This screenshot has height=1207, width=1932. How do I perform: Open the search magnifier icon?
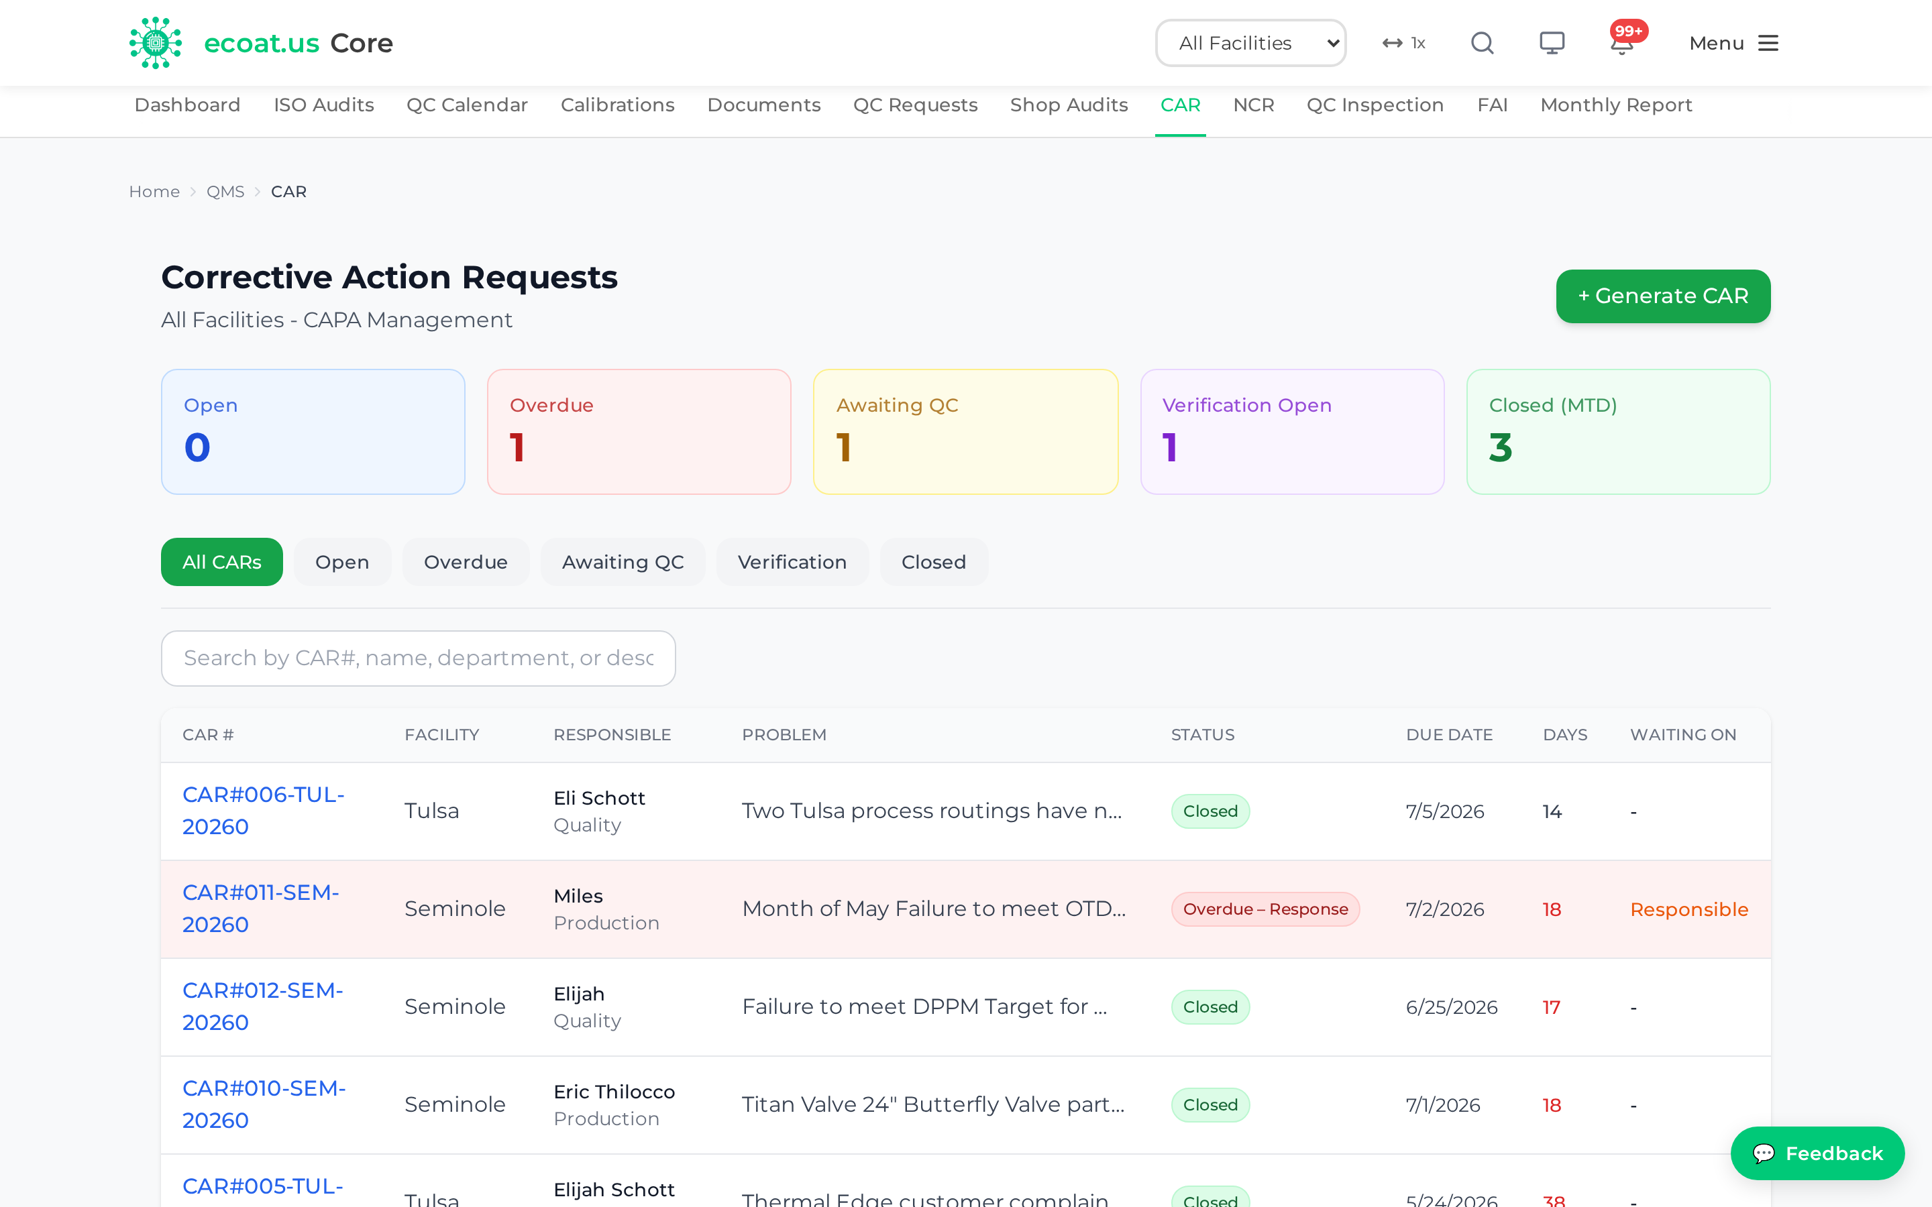1483,43
